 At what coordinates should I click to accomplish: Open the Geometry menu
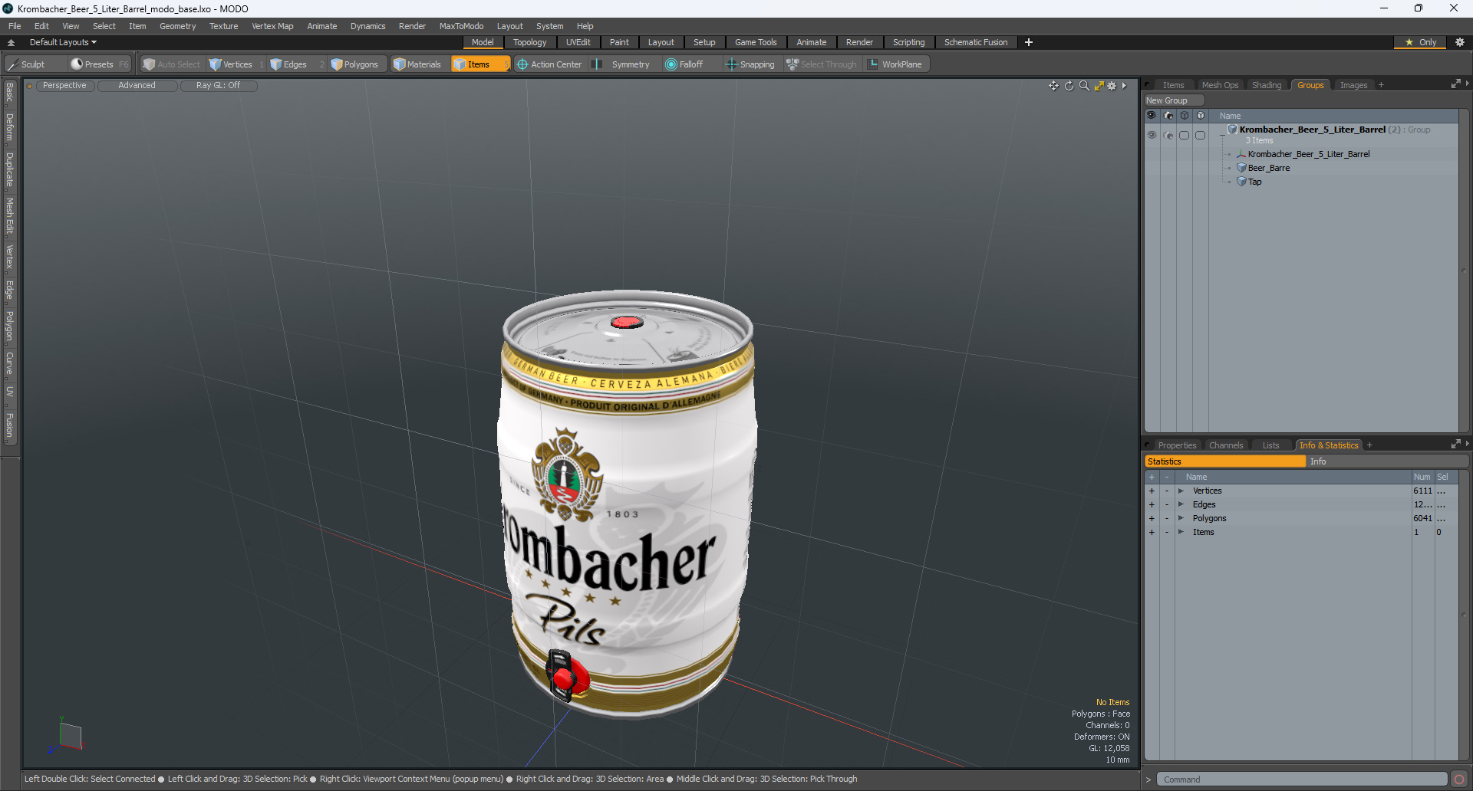[177, 26]
